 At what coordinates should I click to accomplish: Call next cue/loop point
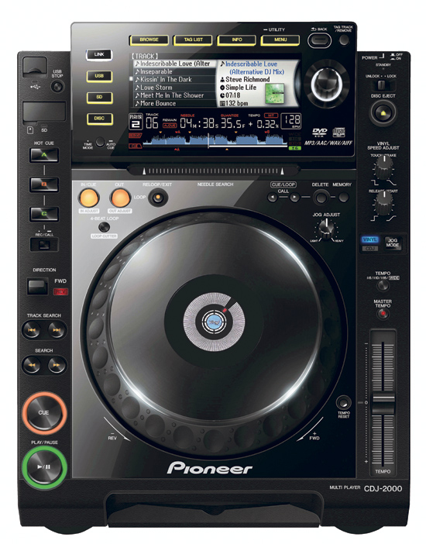pos(294,198)
